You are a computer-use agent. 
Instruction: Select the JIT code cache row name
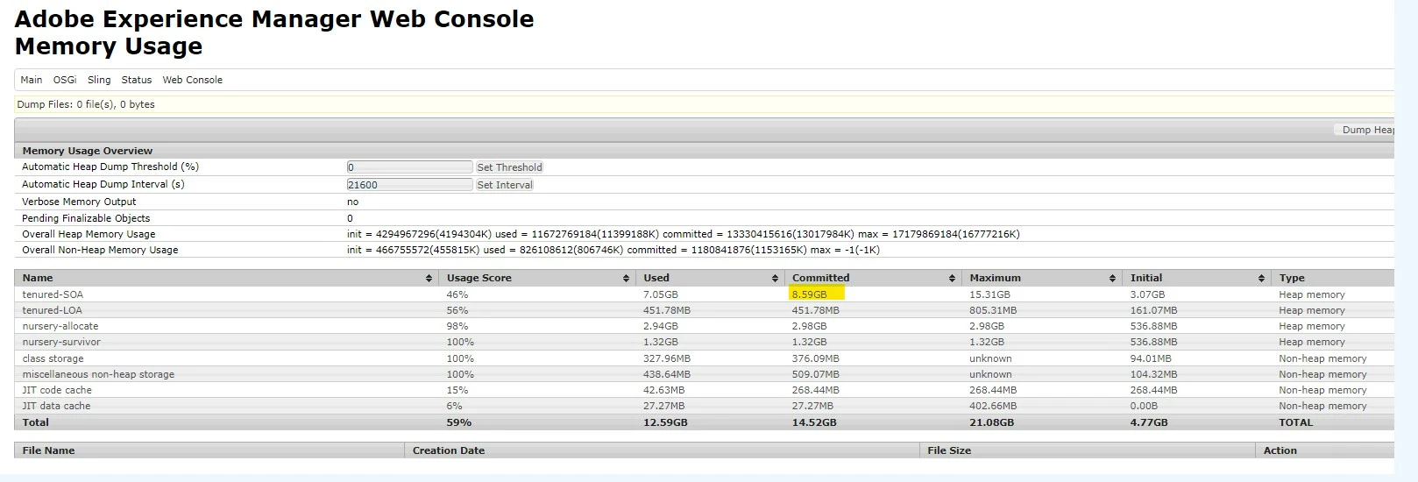(x=57, y=390)
